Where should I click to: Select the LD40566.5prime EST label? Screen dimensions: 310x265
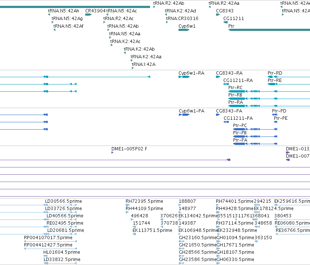tap(65, 216)
